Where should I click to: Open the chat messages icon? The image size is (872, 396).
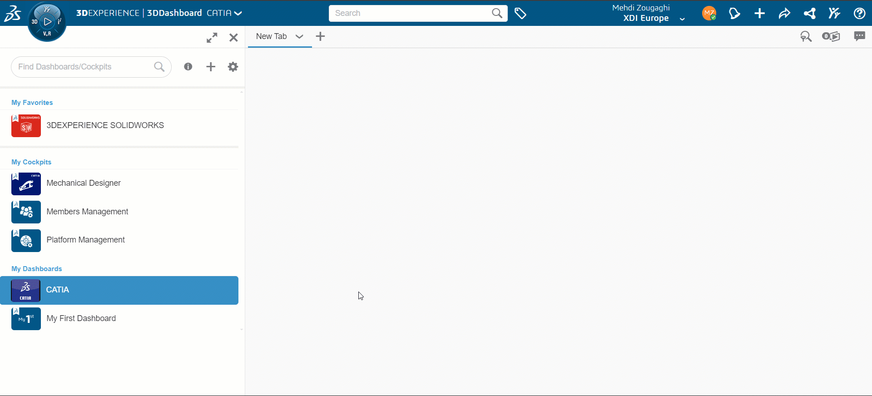(x=859, y=36)
